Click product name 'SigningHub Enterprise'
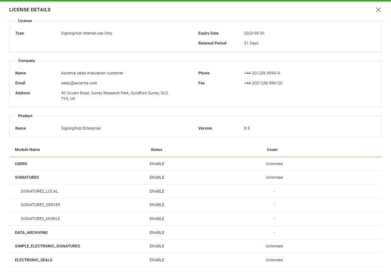 [x=81, y=128]
